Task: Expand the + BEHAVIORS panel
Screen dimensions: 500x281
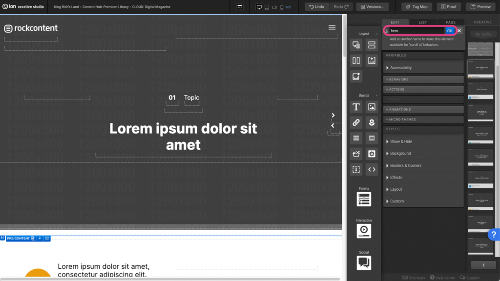Action: (x=423, y=80)
